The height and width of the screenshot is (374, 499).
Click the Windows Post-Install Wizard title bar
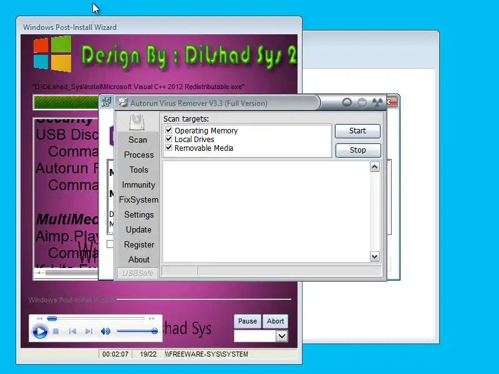tap(159, 27)
